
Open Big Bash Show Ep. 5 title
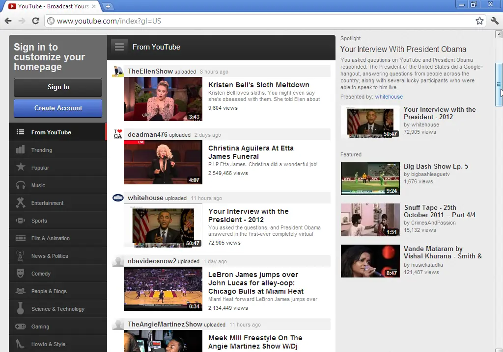pos(436,167)
